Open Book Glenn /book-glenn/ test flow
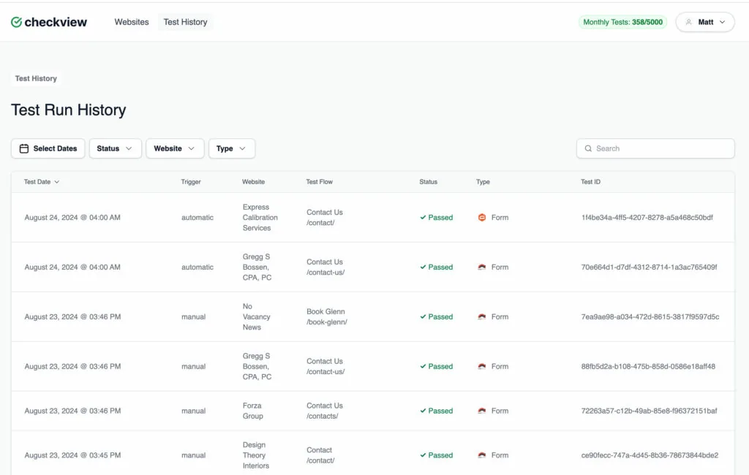 pos(327,316)
